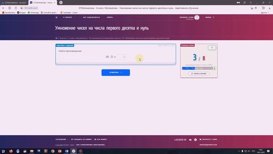Click Yandex Browser in the taskbar
Viewport: 273px width, 154px height.
[x=74, y=151]
